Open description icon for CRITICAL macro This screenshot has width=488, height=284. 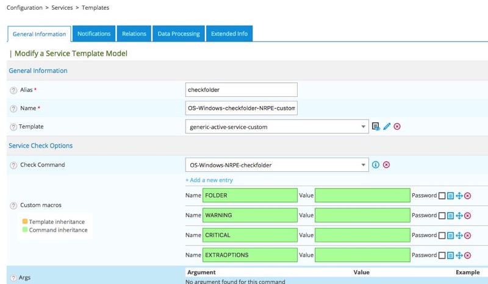point(451,235)
